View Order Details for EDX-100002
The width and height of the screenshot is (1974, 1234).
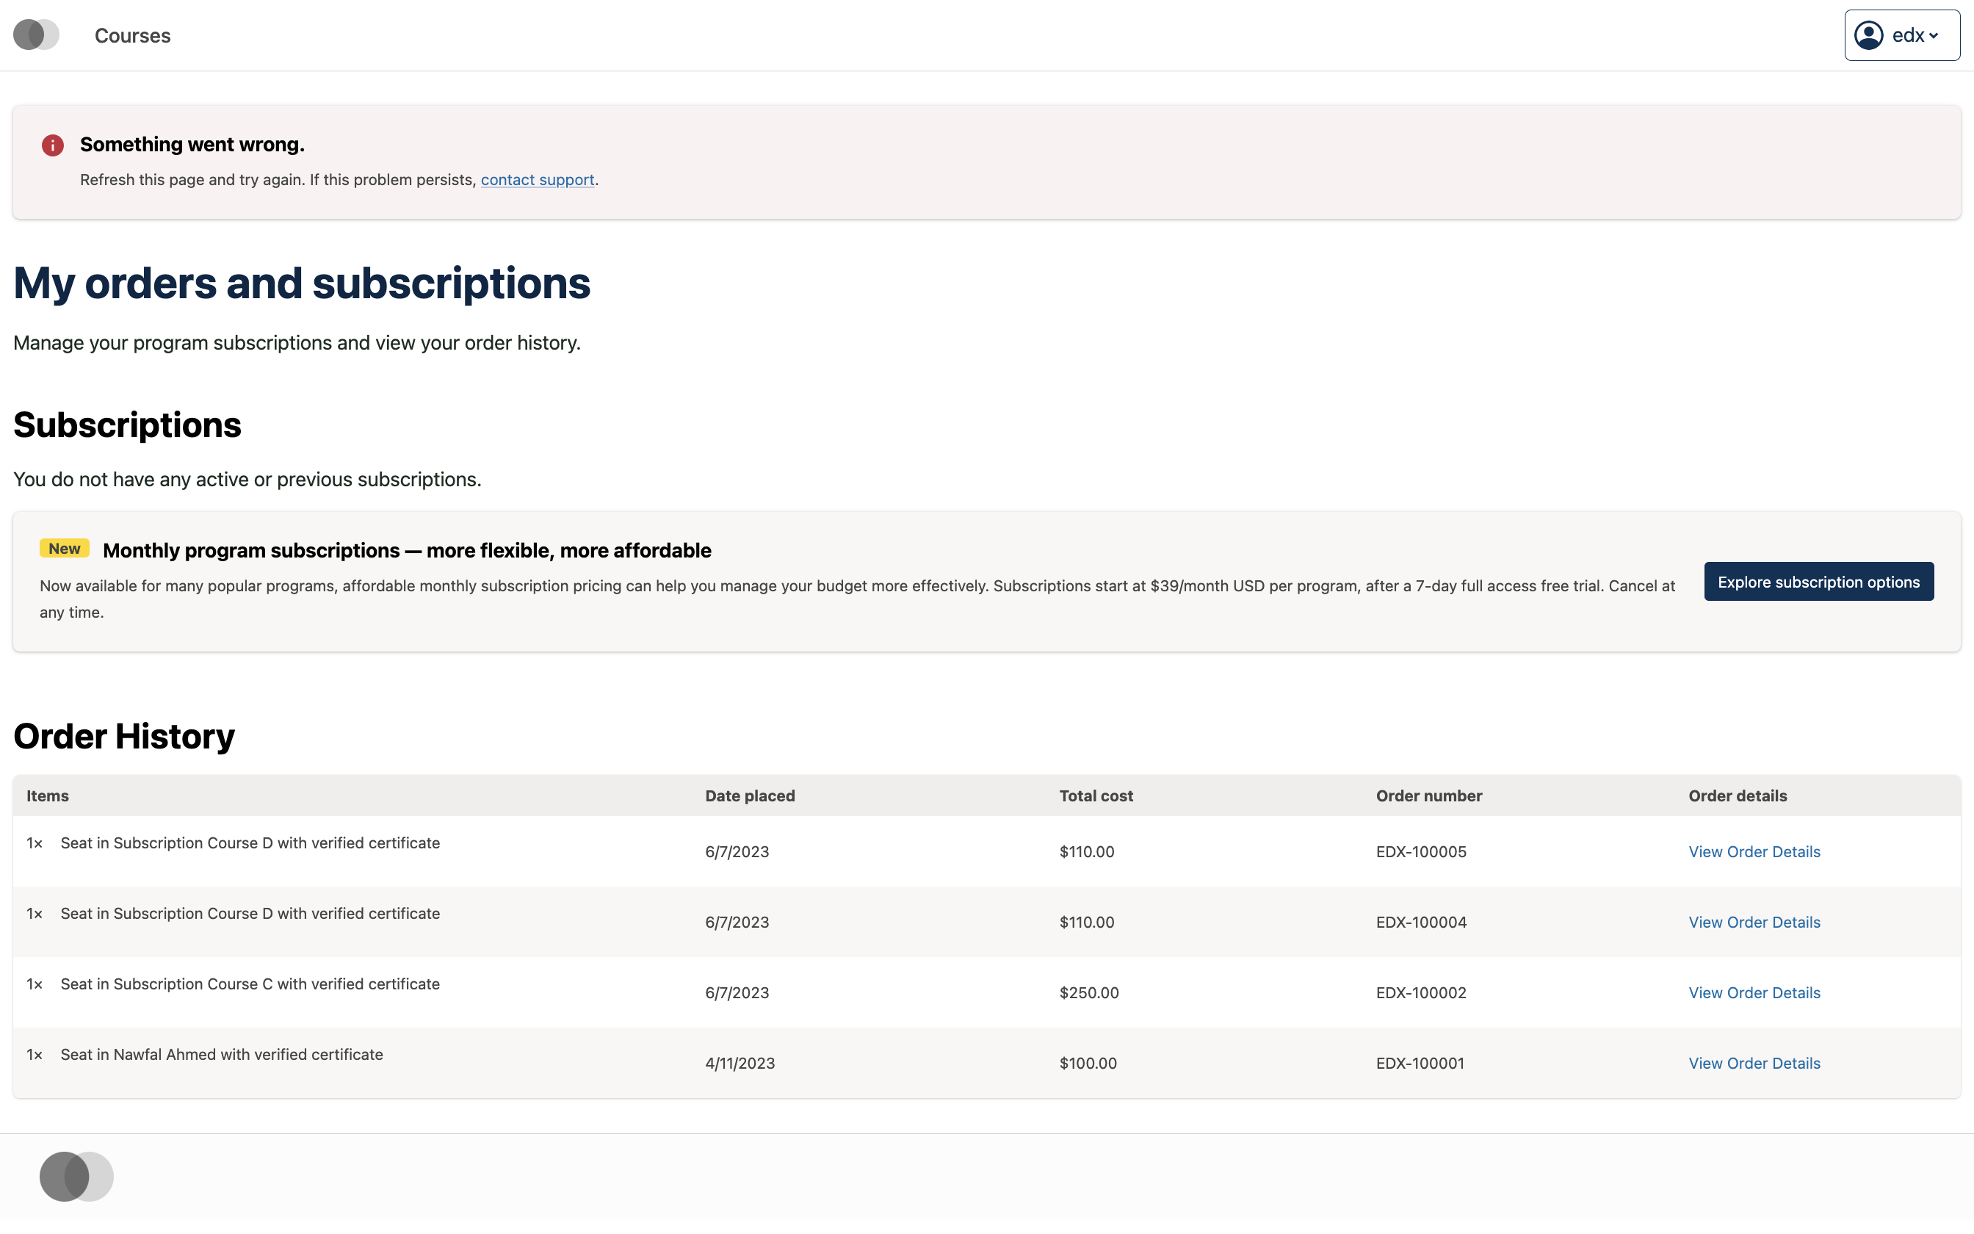click(x=1754, y=992)
